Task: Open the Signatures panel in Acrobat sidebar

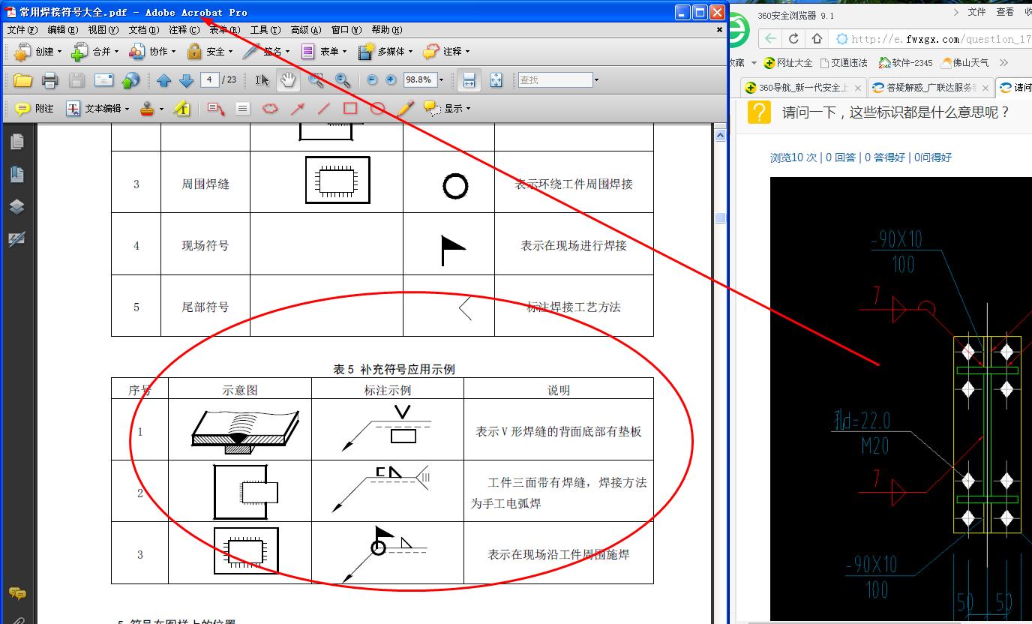Action: 16,239
